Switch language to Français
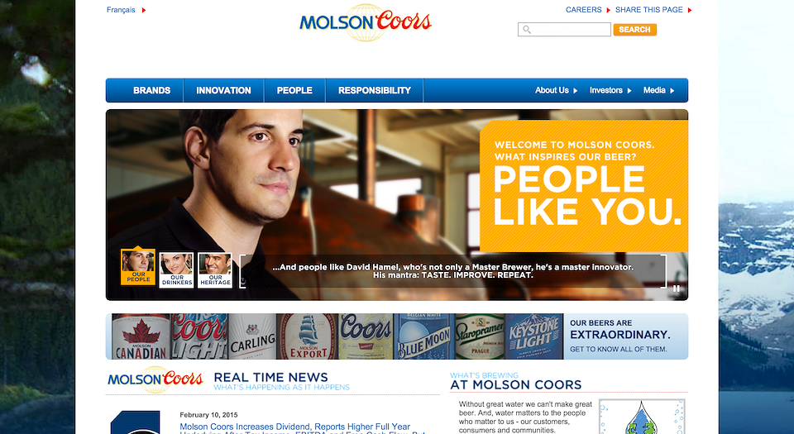Viewport: 794px width, 434px height. click(x=126, y=10)
